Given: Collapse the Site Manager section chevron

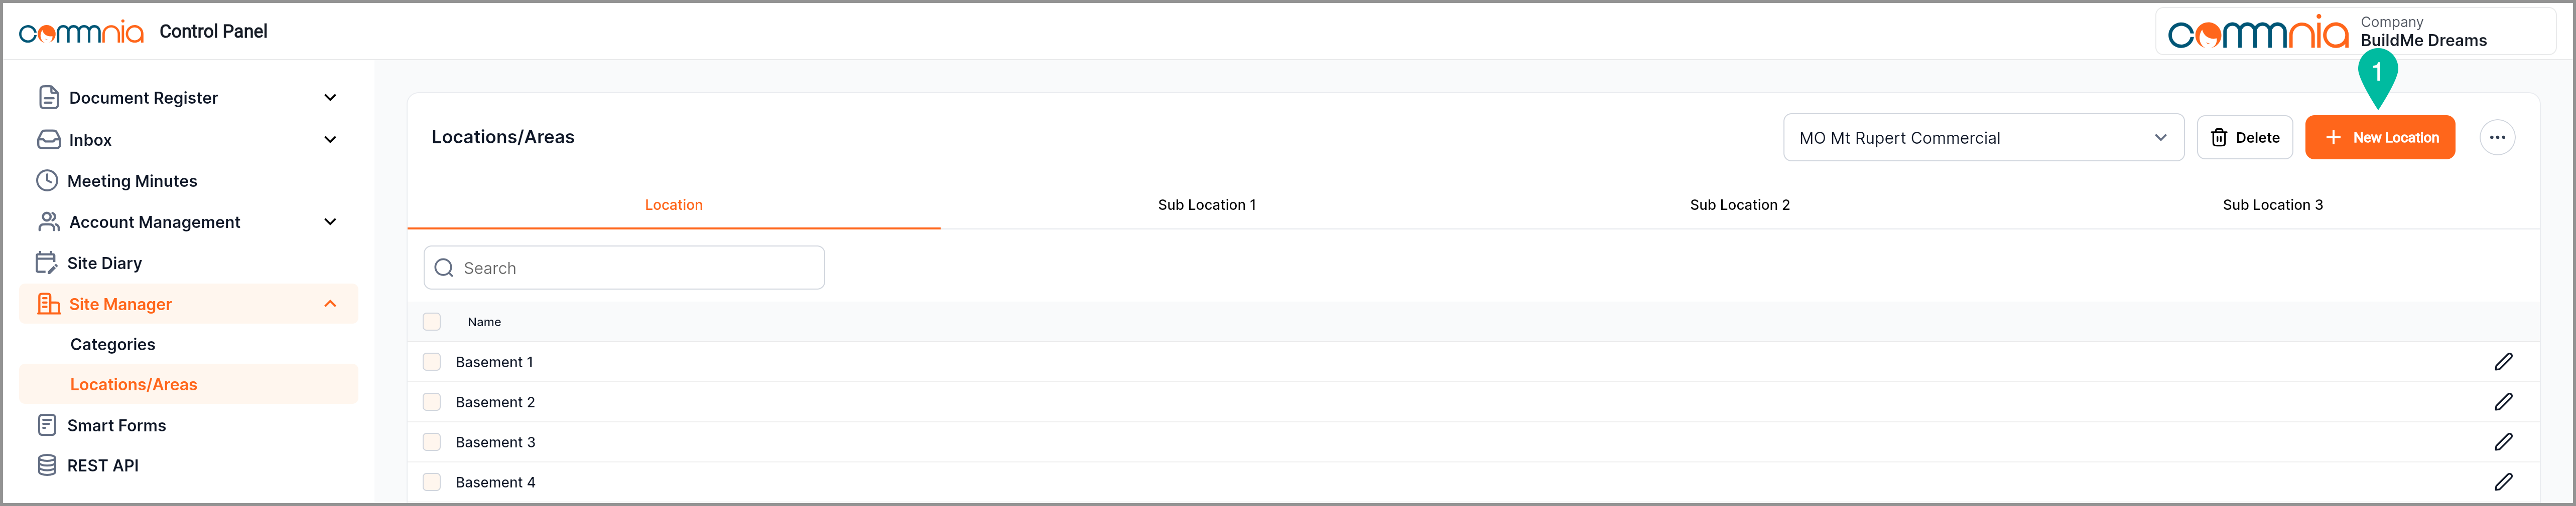Looking at the screenshot, I should (x=330, y=305).
